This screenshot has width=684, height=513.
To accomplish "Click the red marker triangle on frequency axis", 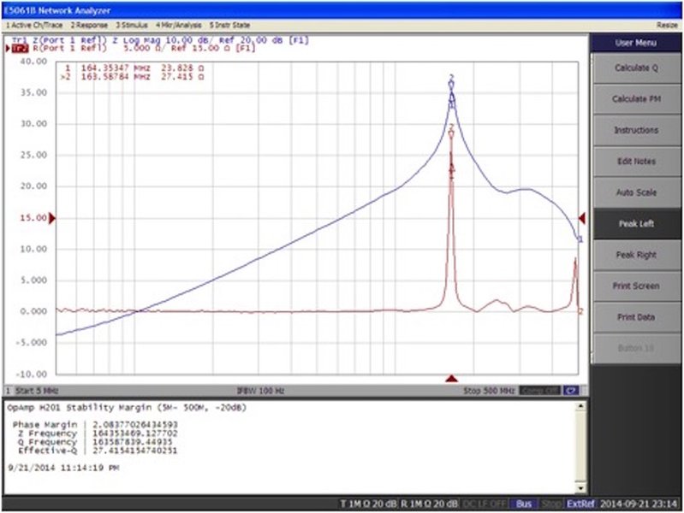I will point(451,378).
